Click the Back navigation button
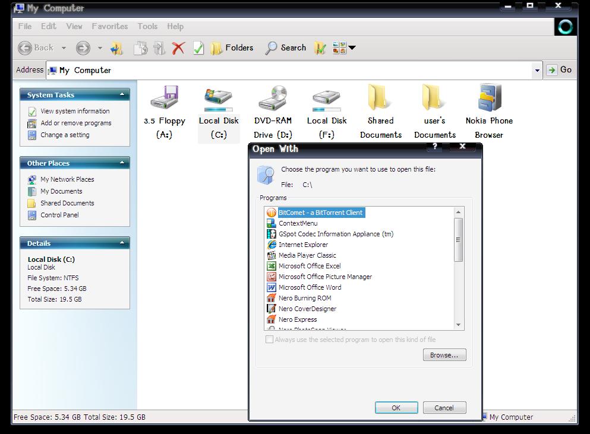Viewport: 590px width, 434px height. click(36, 47)
